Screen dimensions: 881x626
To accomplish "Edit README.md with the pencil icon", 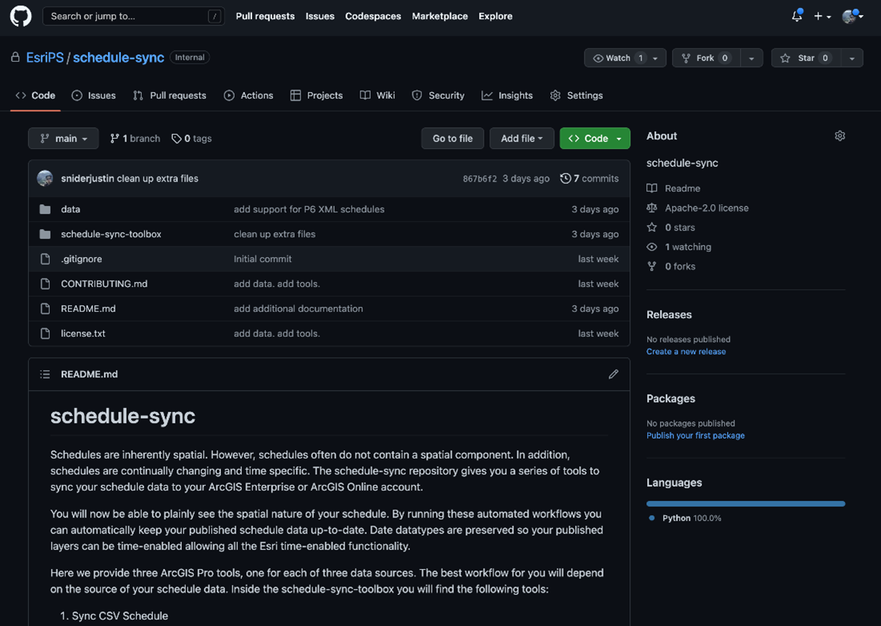I will point(613,374).
